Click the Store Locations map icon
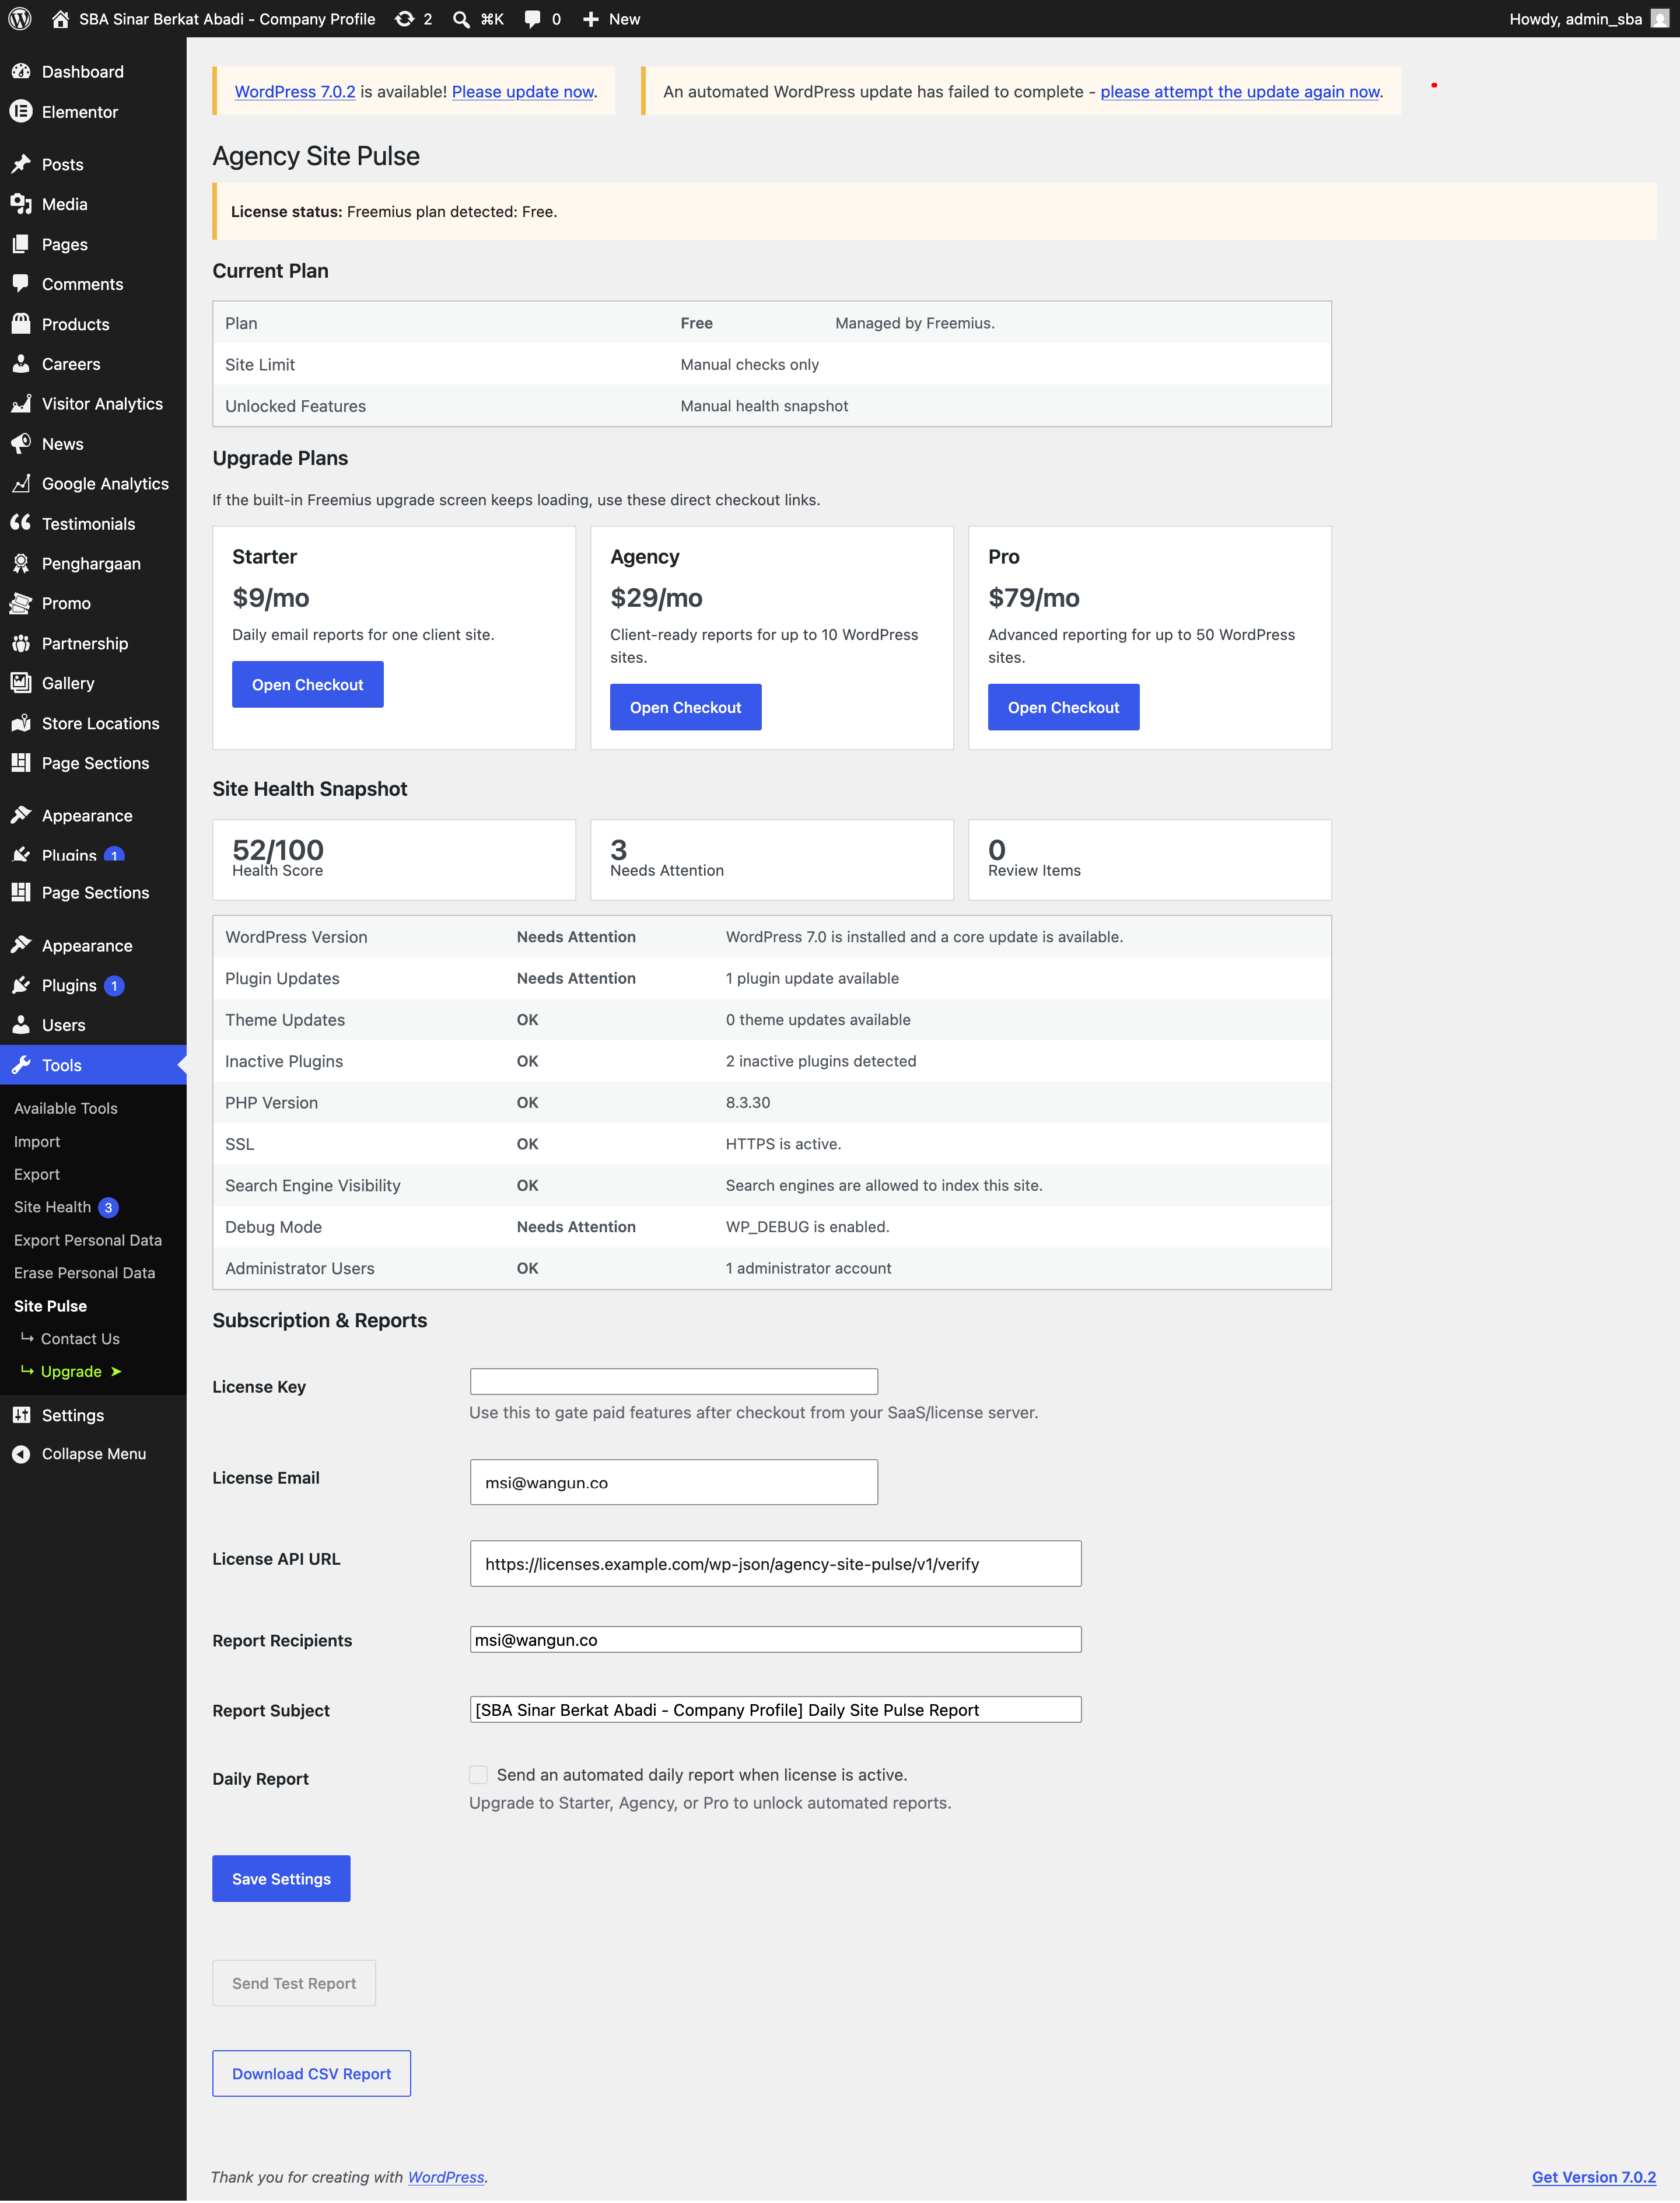 21,723
